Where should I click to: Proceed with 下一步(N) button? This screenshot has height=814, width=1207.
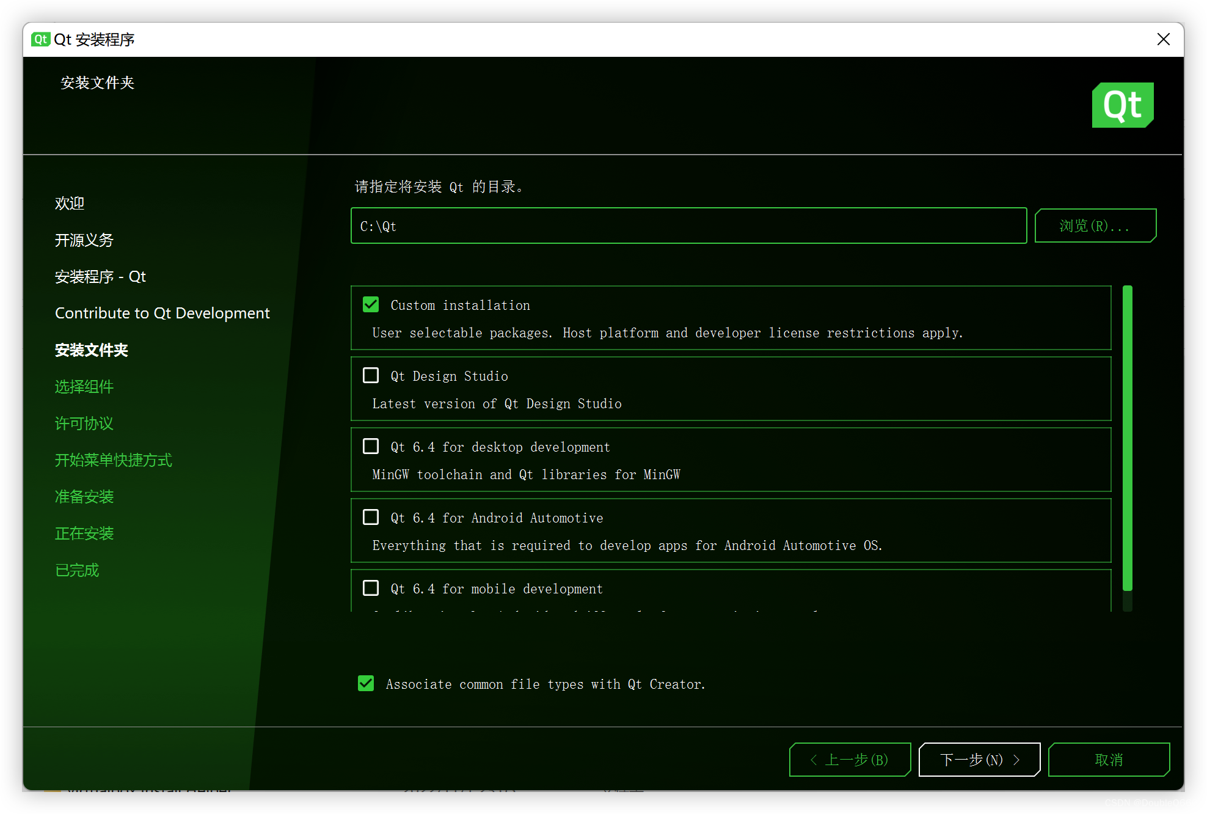(979, 760)
